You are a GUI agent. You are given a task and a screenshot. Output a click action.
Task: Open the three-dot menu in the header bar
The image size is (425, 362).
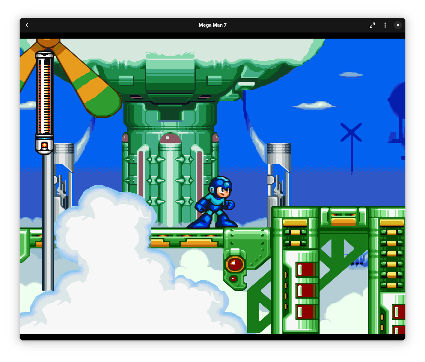[385, 25]
